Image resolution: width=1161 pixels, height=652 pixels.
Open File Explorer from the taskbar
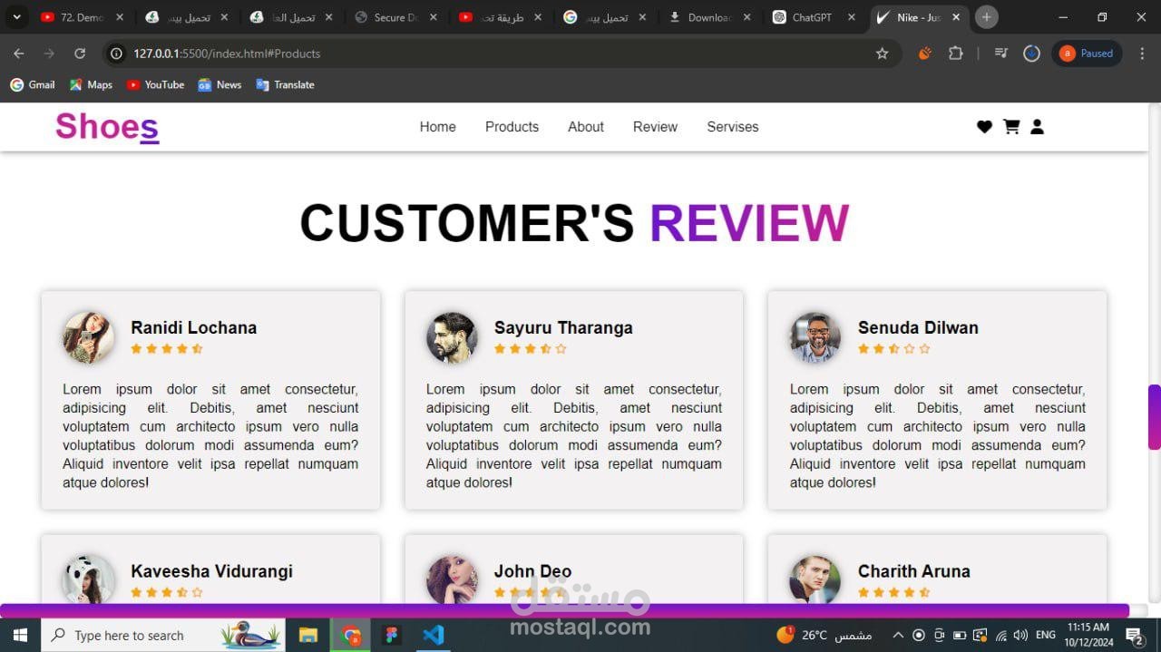pos(308,635)
